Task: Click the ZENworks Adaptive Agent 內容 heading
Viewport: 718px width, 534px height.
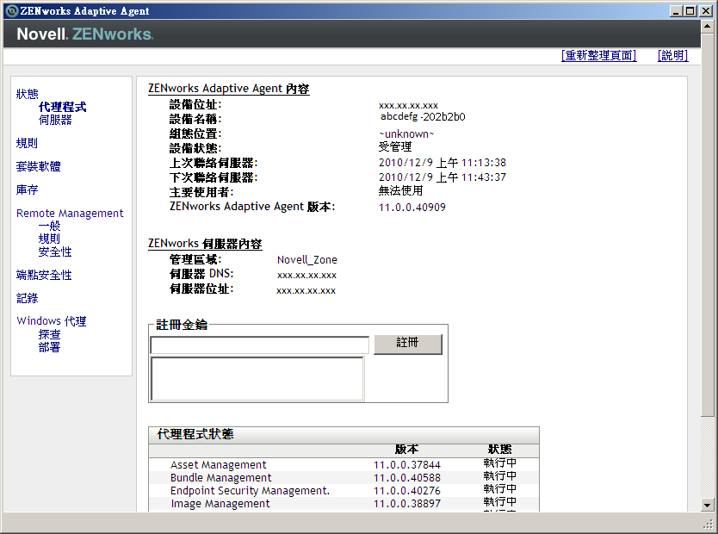Action: [x=228, y=89]
